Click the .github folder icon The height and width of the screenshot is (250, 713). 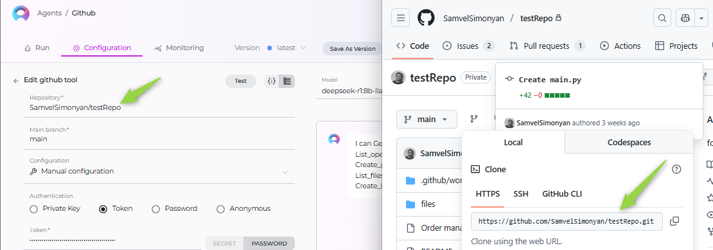[410, 181]
